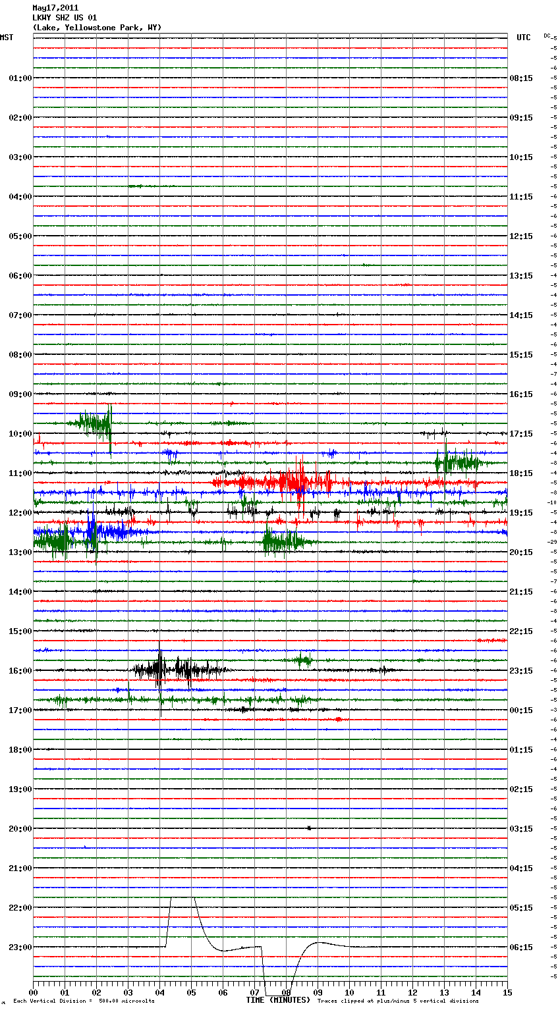Select the 08:00 MST time label
Viewport: 560px width, 1010px height.
click(x=20, y=355)
